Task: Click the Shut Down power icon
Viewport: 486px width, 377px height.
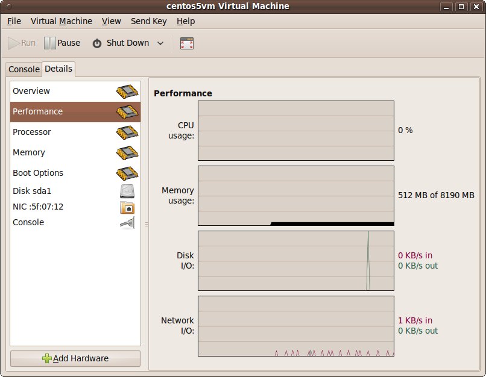Action: pos(97,43)
